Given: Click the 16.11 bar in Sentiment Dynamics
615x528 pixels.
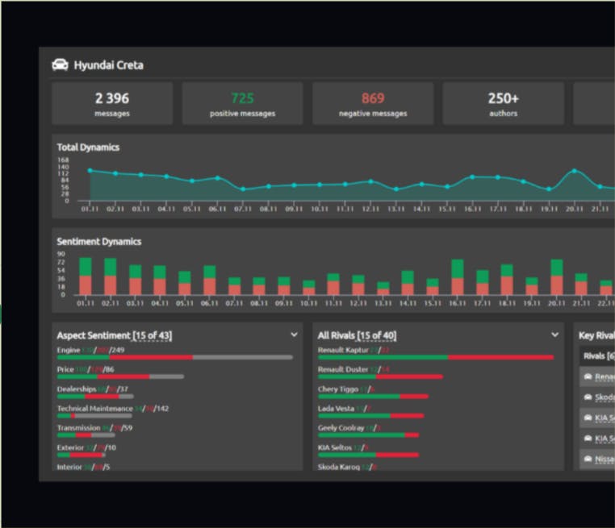Looking at the screenshot, I should 458,277.
